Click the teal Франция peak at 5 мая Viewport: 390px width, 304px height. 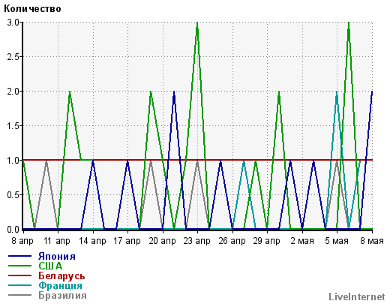click(337, 92)
